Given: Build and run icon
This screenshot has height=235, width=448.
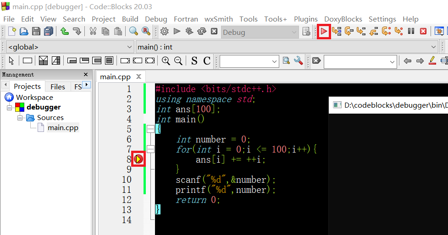Looking at the screenshot, I should tap(189, 31).
